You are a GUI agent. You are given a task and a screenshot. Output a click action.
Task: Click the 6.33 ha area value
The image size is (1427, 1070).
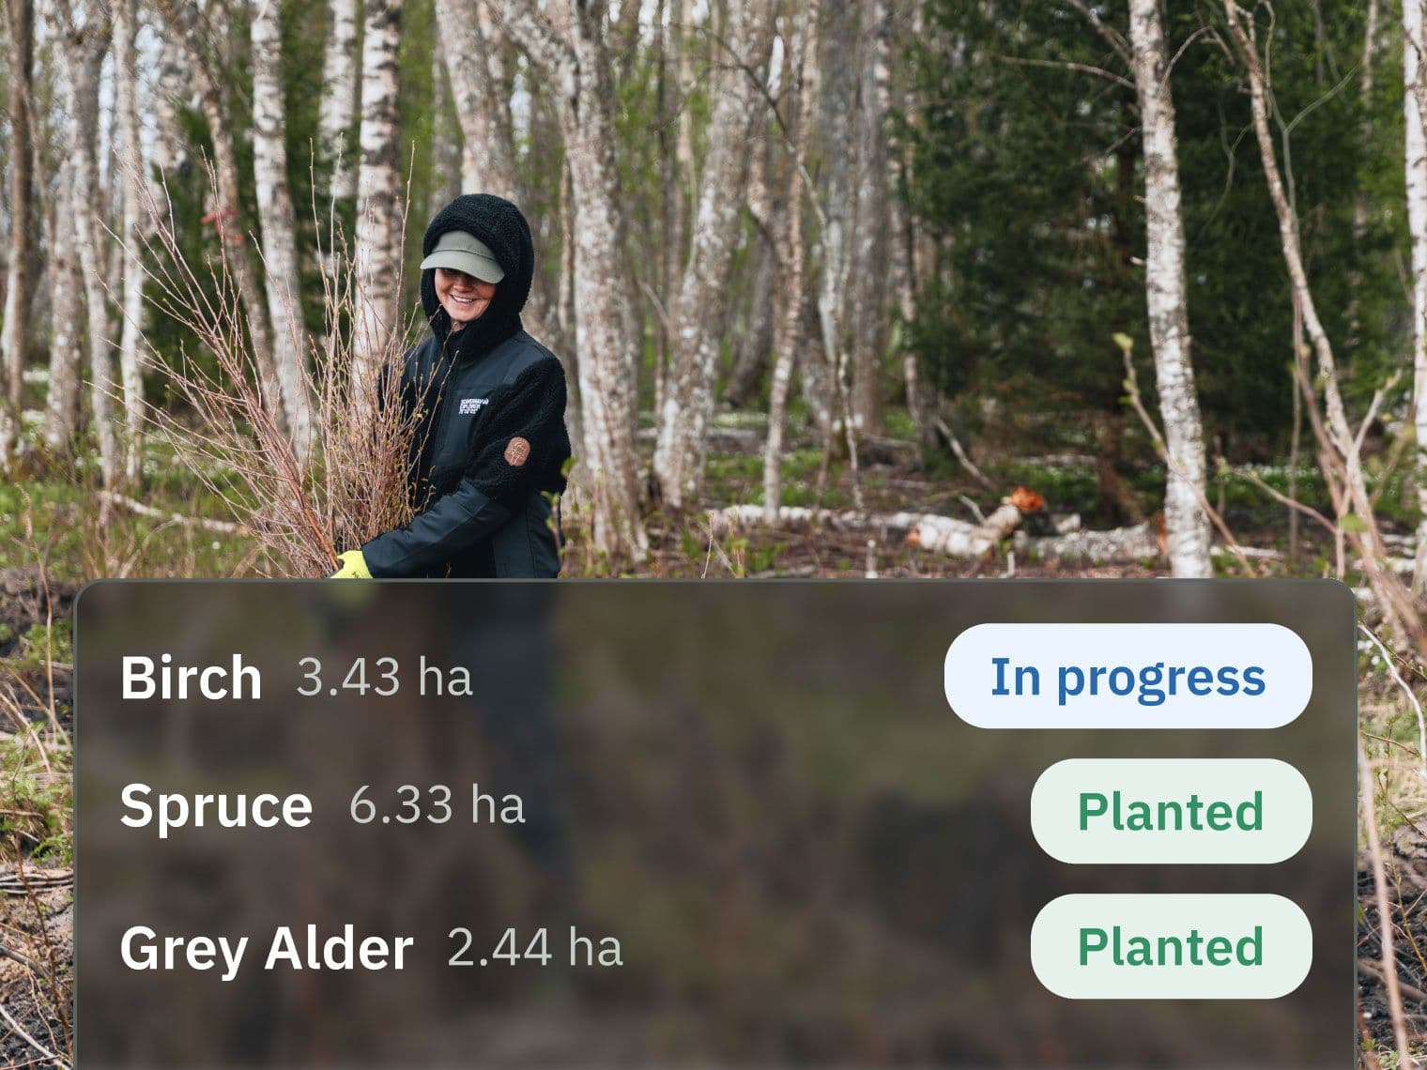click(x=437, y=805)
